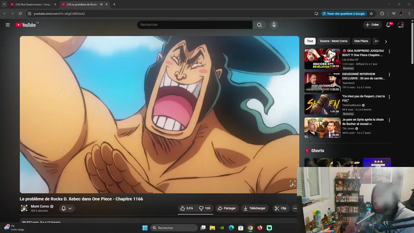Go to the YouTube home logo
The width and height of the screenshot is (414, 233).
tap(26, 25)
